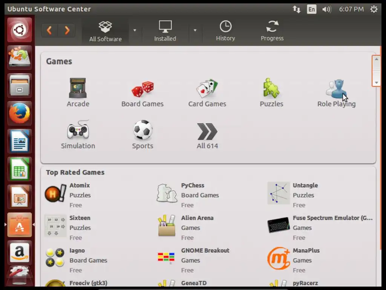
Task: Open the PyChess game icon
Action: point(167,193)
